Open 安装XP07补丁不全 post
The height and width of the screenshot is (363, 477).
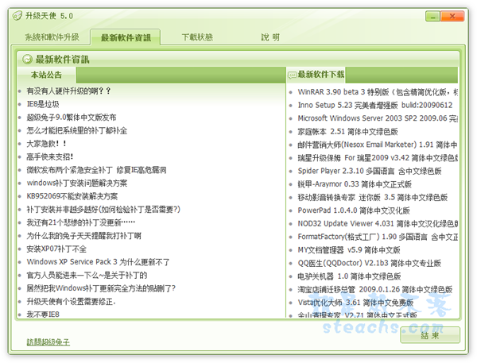(56, 249)
